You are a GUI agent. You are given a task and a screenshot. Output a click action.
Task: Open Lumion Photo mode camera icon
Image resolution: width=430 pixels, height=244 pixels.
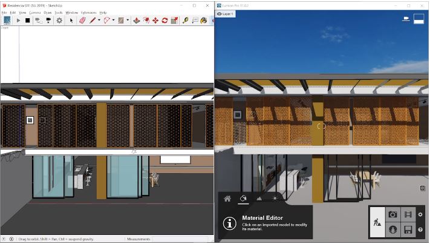393,214
